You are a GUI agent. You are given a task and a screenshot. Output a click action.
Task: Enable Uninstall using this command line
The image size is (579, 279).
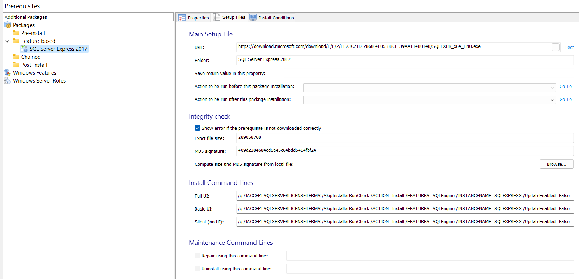(198, 269)
